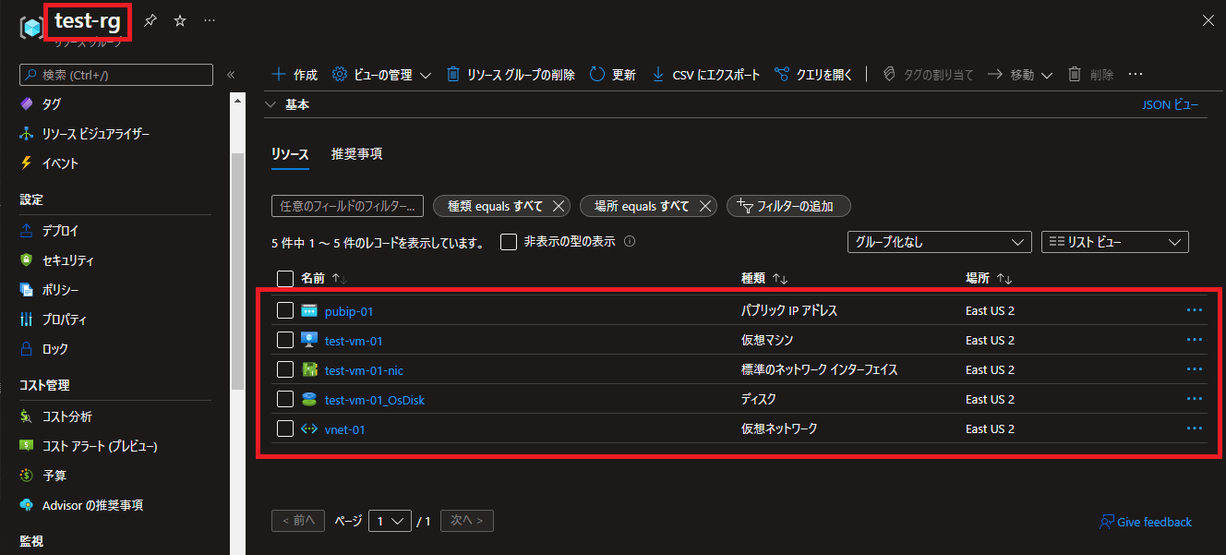Close the resource group blade
This screenshot has width=1226, height=555.
(1208, 20)
